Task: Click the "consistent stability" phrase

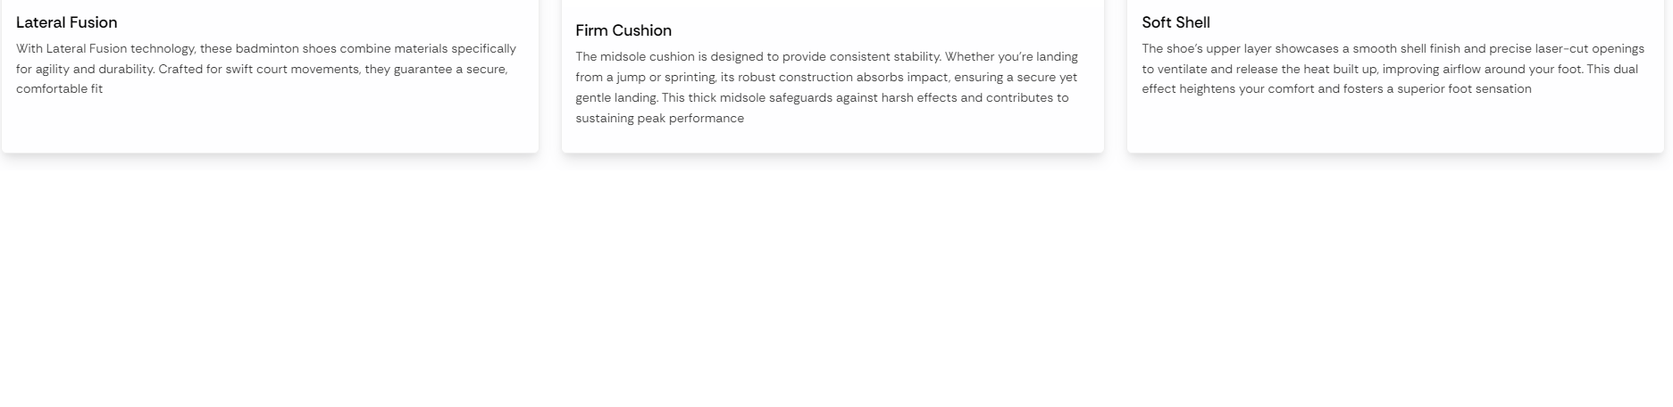Action: (x=885, y=57)
